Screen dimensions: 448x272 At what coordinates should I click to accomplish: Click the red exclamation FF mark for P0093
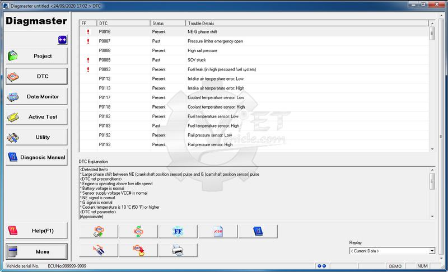88,69
